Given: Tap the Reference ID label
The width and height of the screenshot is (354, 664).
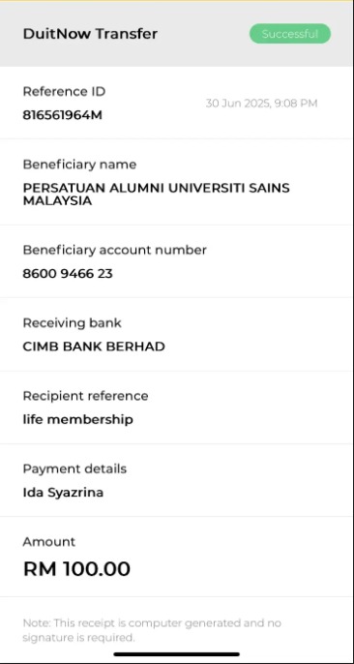Looking at the screenshot, I should [64, 91].
